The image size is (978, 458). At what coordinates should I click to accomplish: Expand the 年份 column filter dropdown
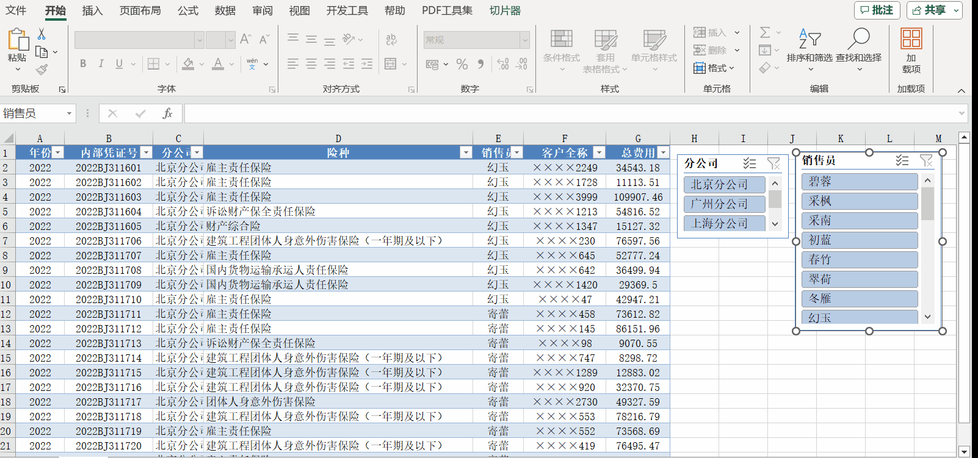[x=58, y=153]
